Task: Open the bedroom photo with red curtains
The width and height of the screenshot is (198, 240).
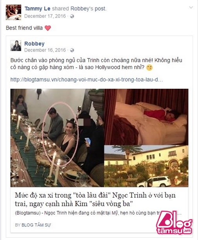Action: [146, 117]
